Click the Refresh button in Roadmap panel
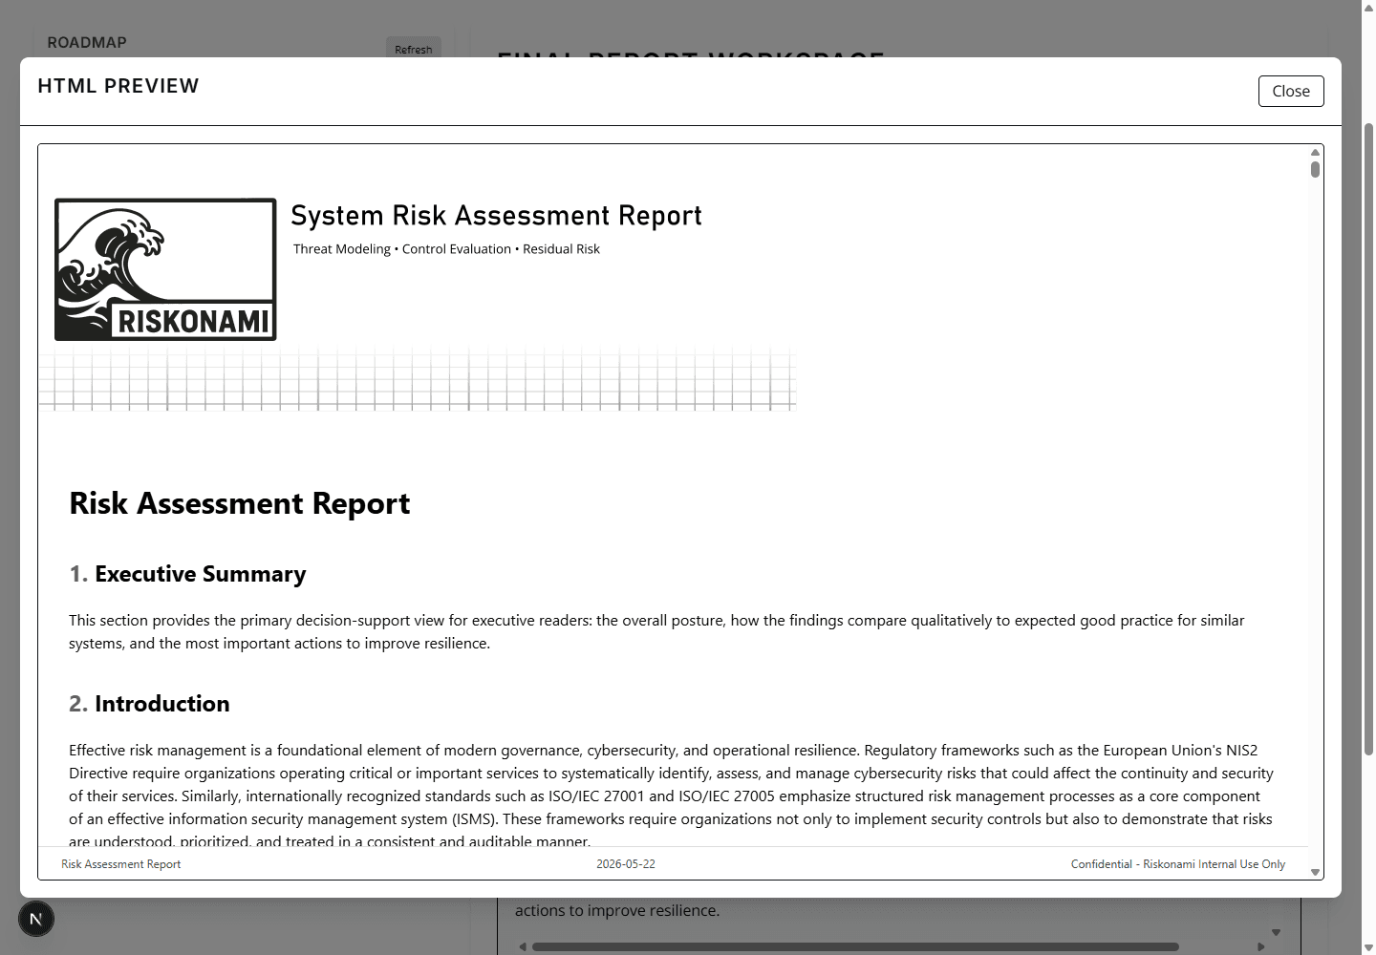Screen dimensions: 1376x955 pyautogui.click(x=414, y=49)
